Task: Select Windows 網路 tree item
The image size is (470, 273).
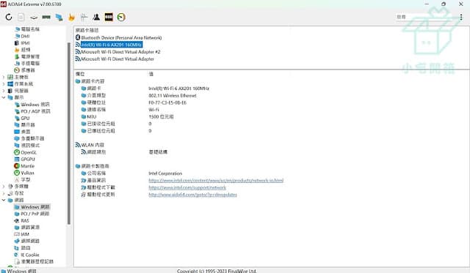Action: [32, 207]
